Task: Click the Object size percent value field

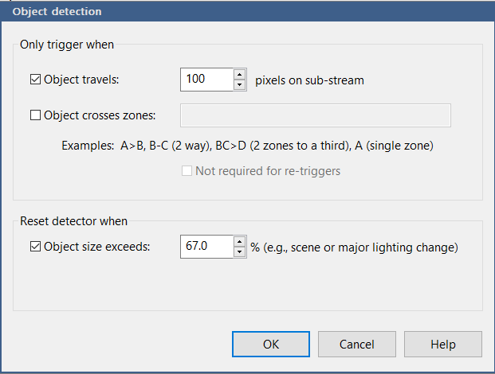Action: pos(206,247)
